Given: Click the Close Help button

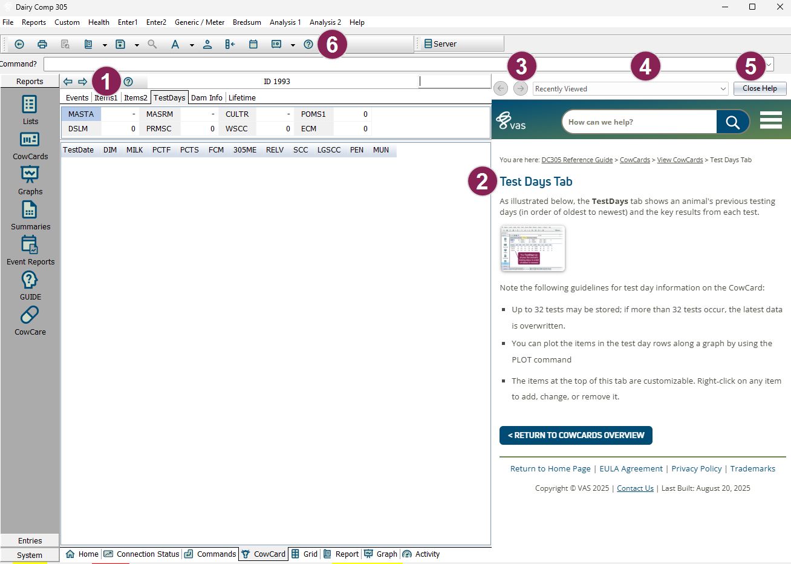Looking at the screenshot, I should (x=760, y=88).
